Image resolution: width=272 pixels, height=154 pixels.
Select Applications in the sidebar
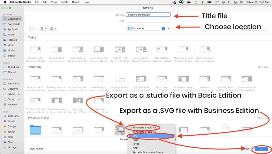coord(12,29)
